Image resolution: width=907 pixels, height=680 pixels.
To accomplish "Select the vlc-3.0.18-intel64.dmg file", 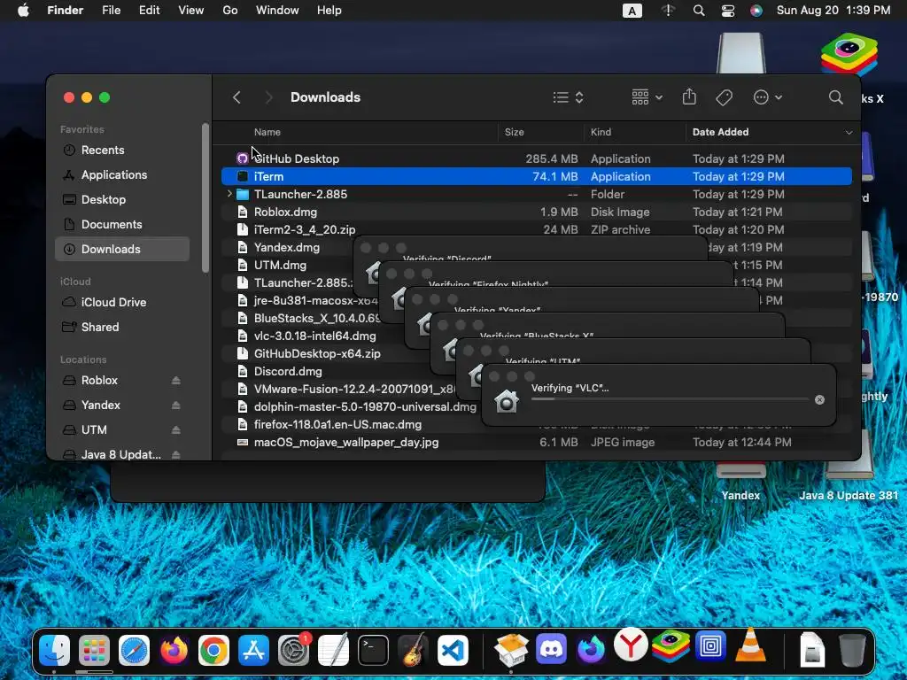I will (x=314, y=336).
